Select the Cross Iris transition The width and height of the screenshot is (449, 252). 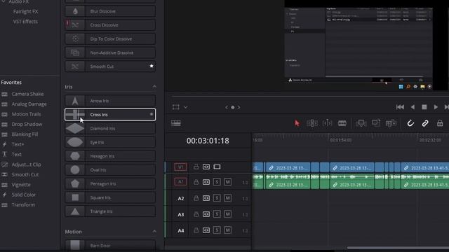(110, 115)
